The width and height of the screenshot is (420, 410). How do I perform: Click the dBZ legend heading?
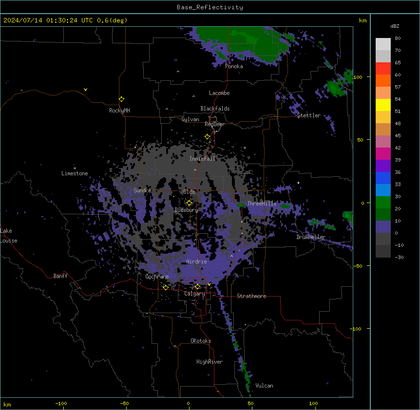(x=395, y=26)
